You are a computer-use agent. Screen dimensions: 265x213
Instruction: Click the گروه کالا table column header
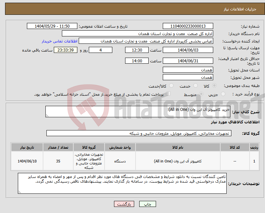[x=89, y=147]
